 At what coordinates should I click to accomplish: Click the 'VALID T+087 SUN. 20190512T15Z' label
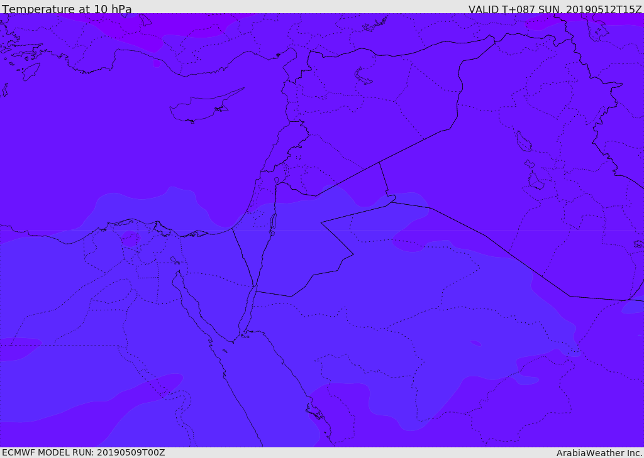click(x=555, y=9)
